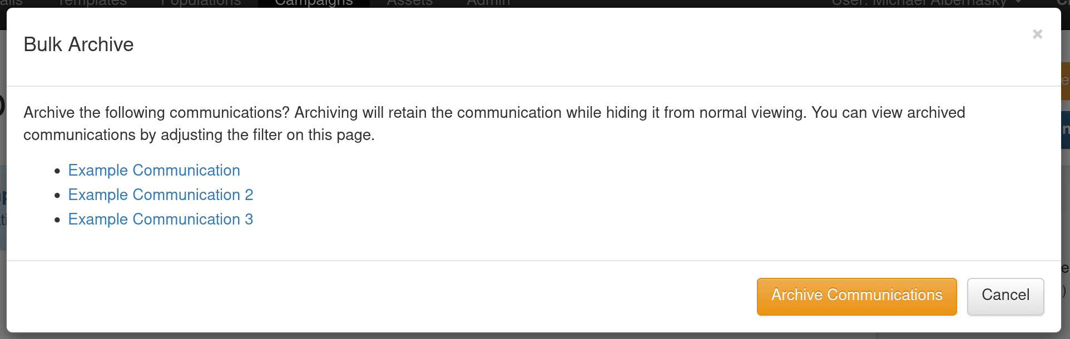Click the dimmed backdrop outside the dialog
Image resolution: width=1070 pixels, height=339 pixels.
3,278
